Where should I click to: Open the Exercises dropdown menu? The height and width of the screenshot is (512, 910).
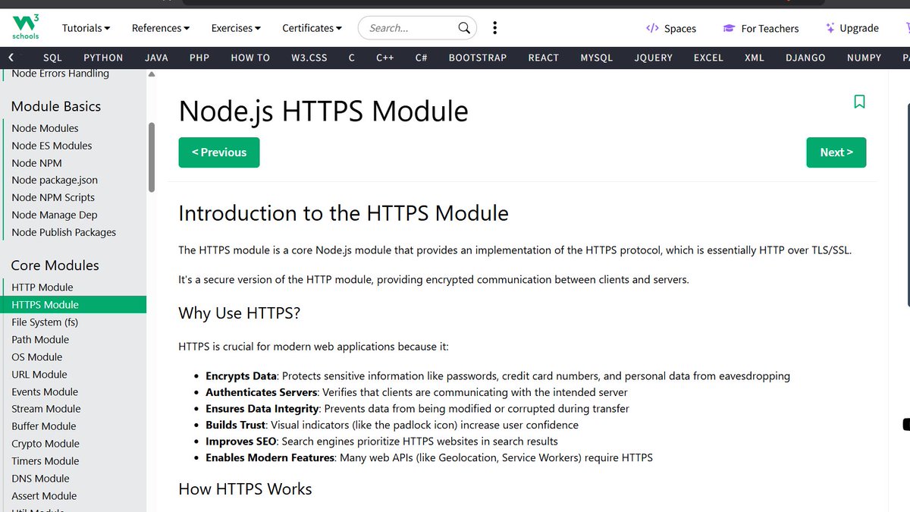(x=236, y=28)
